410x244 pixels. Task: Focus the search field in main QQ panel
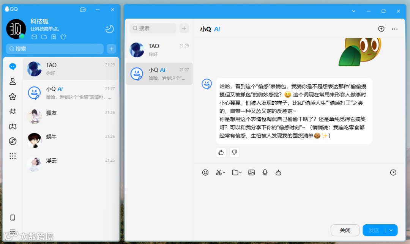tap(55, 49)
